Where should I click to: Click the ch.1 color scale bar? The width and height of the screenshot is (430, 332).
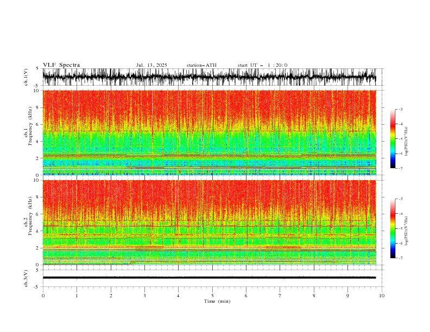click(x=393, y=139)
